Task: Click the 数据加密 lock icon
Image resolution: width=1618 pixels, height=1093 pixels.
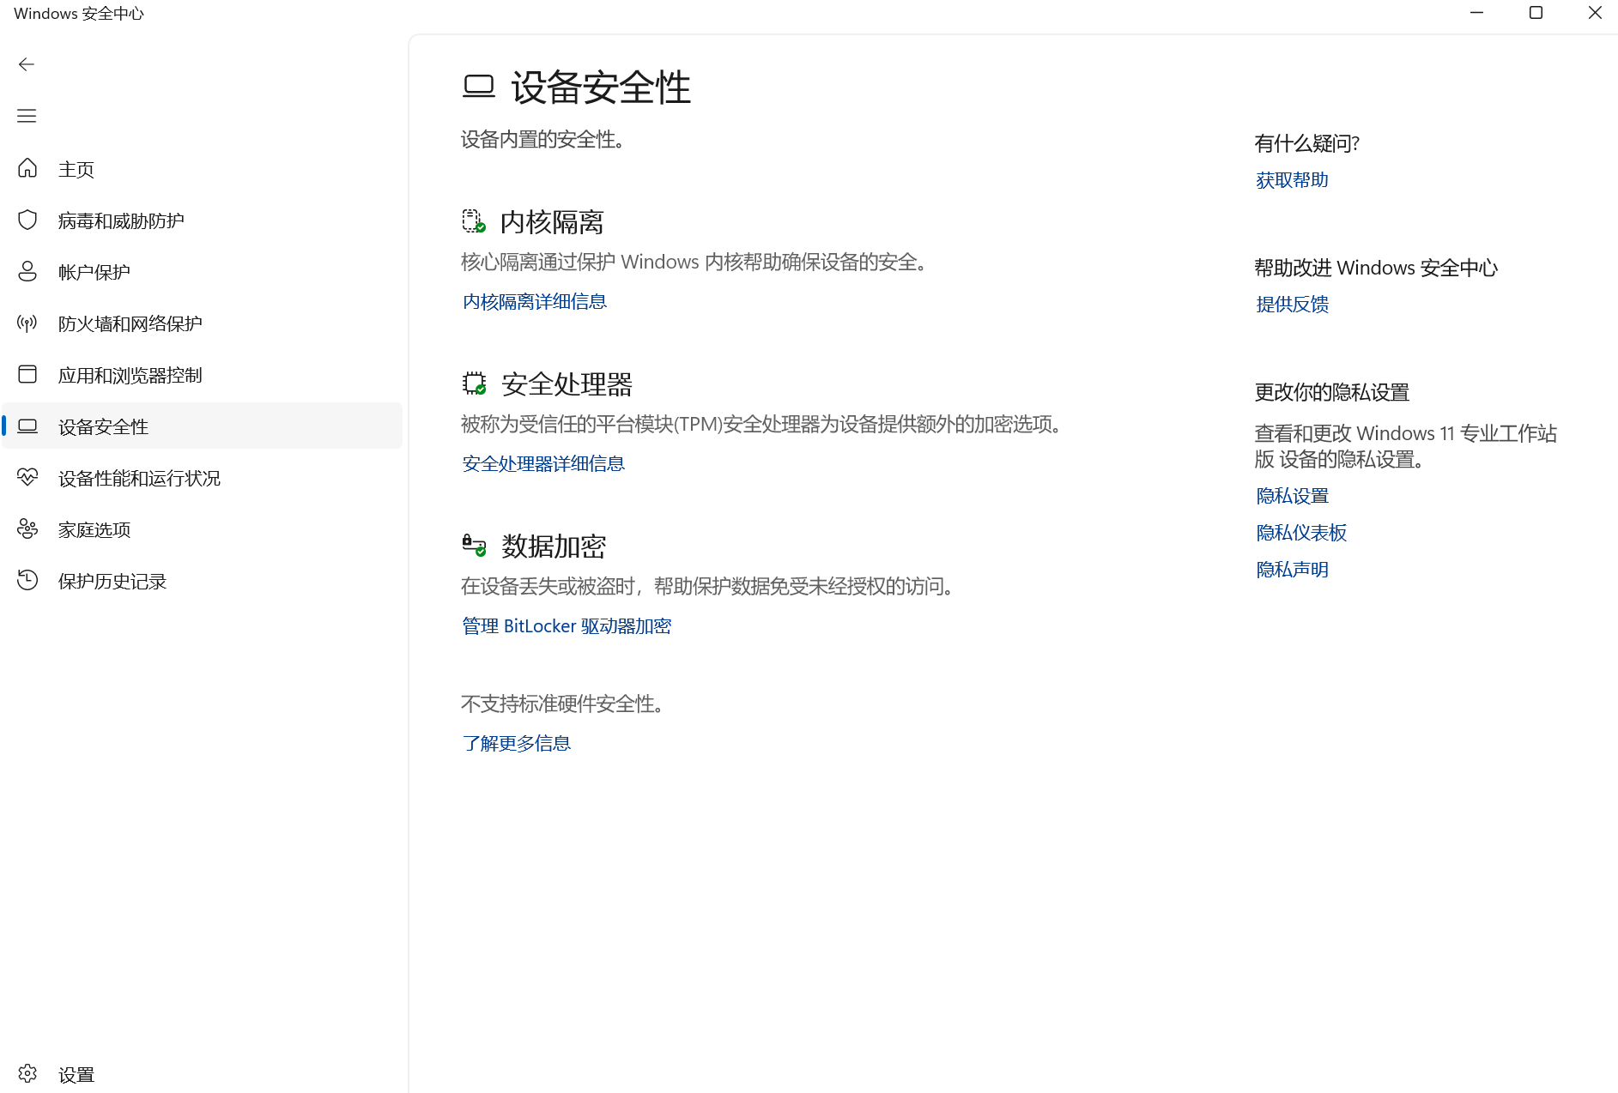Action: pyautogui.click(x=473, y=545)
